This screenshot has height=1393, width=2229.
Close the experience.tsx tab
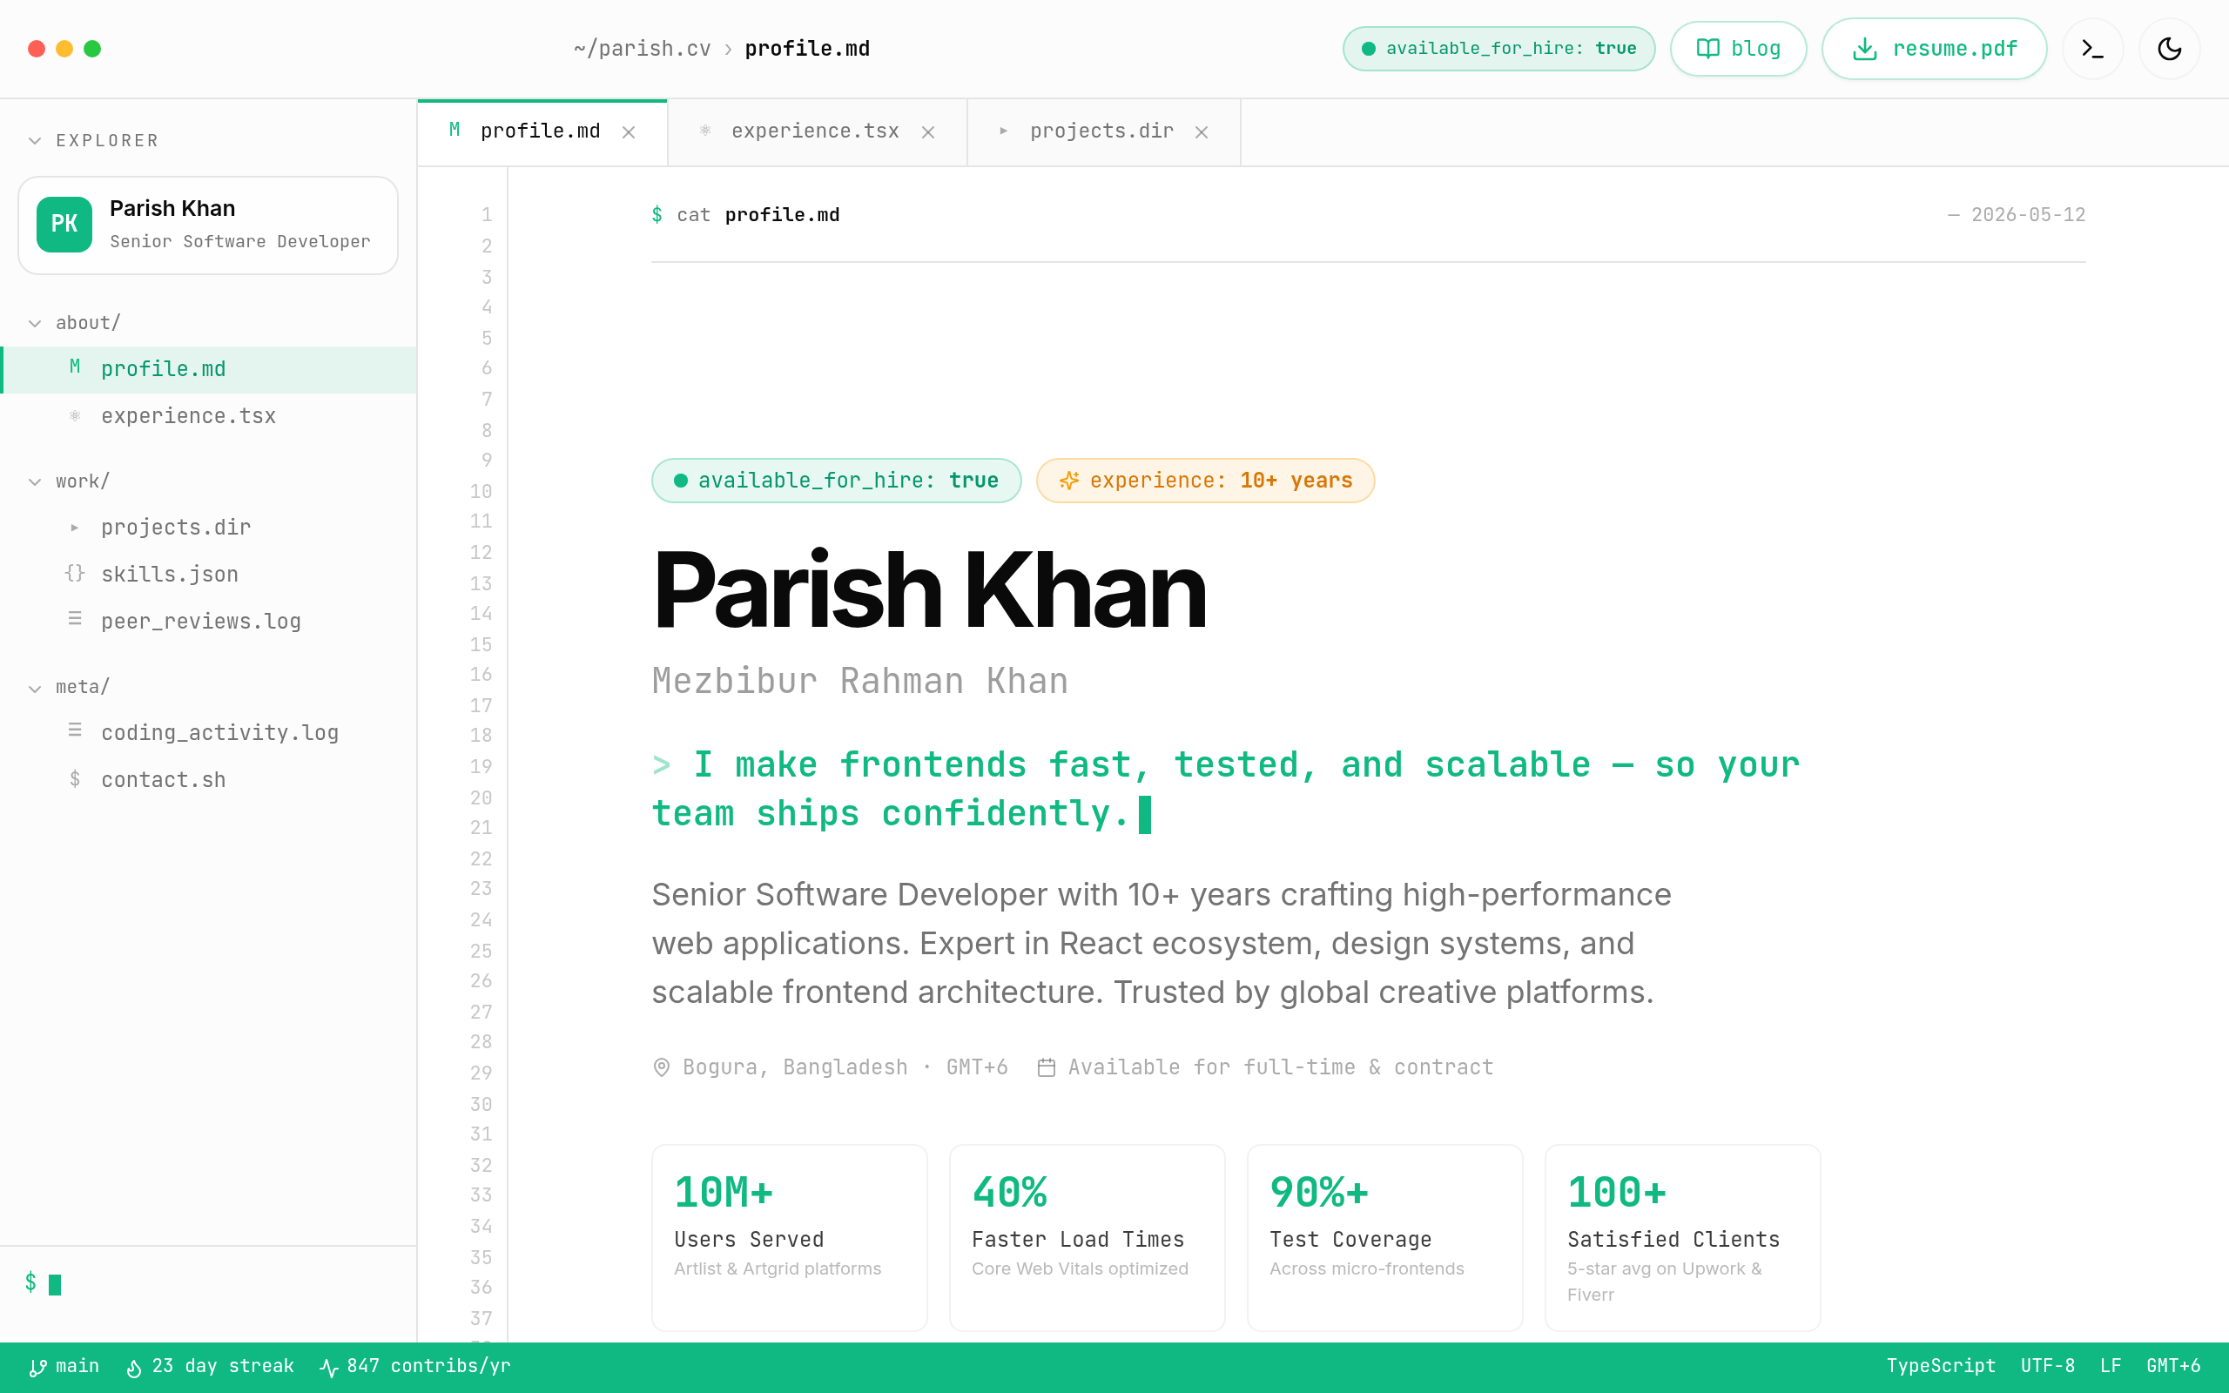tap(928, 132)
